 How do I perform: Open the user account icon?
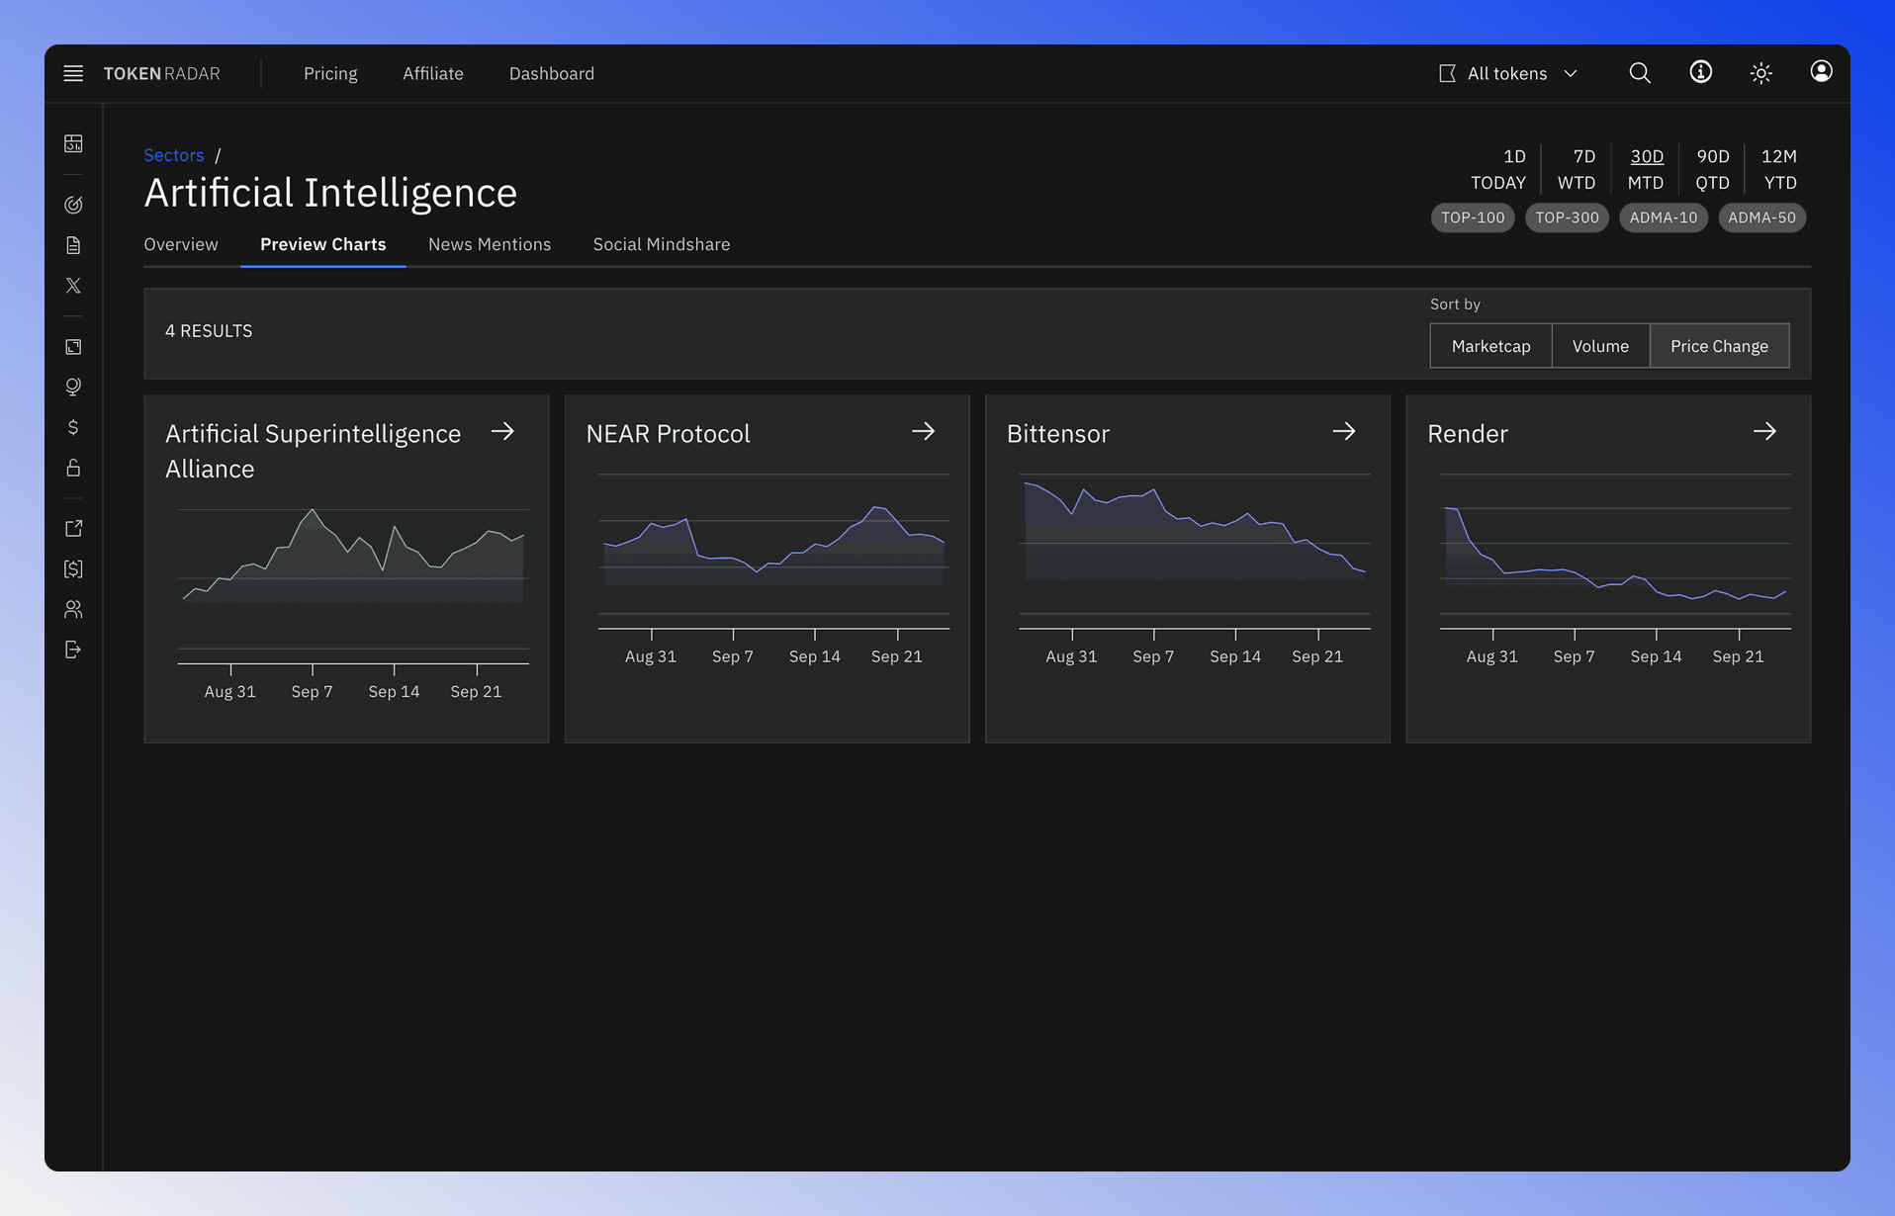1821,71
